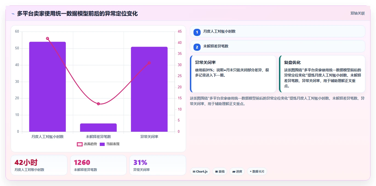Click the purple 当前表现 legend swatch
The width and height of the screenshot is (376, 186).
(102, 144)
